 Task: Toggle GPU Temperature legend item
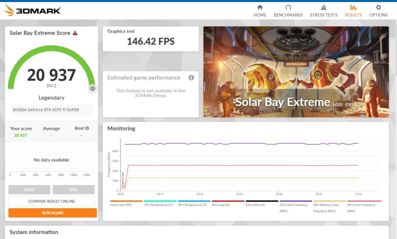click(194, 203)
